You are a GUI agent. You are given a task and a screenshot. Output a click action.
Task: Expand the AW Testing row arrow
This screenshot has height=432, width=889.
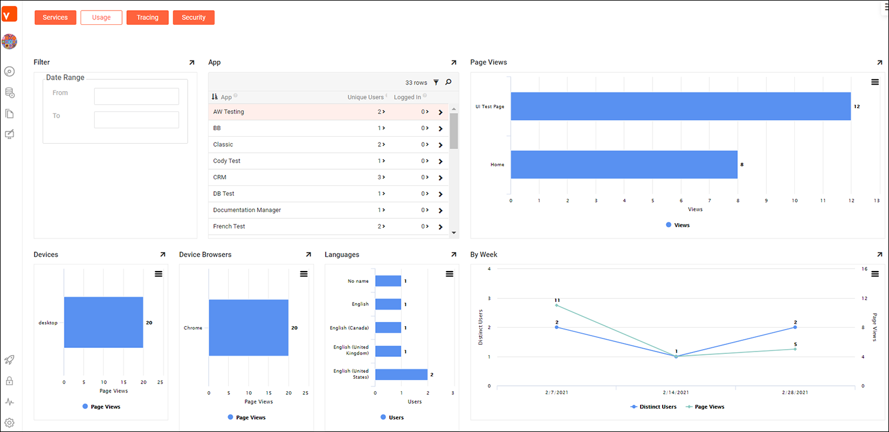(x=440, y=112)
